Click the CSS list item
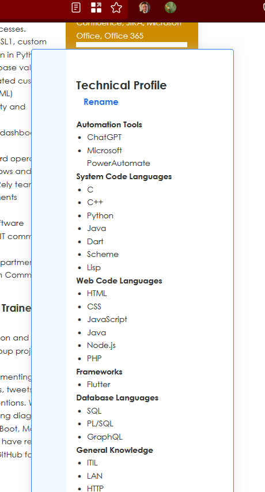The image size is (265, 492). pyautogui.click(x=94, y=306)
